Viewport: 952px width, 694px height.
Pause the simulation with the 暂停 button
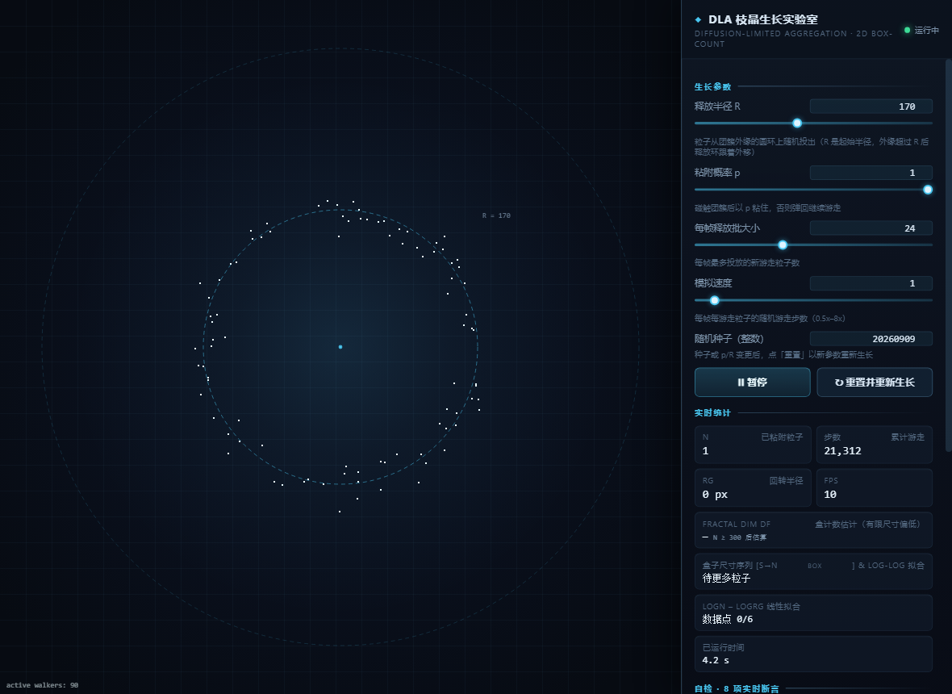pyautogui.click(x=752, y=382)
